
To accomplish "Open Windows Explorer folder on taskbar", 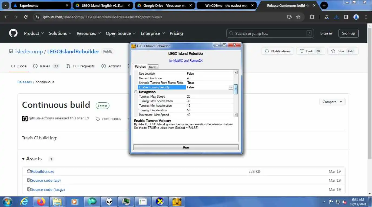I will (x=57, y=202).
